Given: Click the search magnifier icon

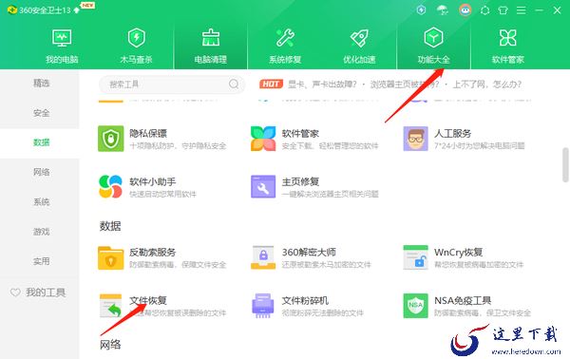Looking at the screenshot, I should 234,85.
